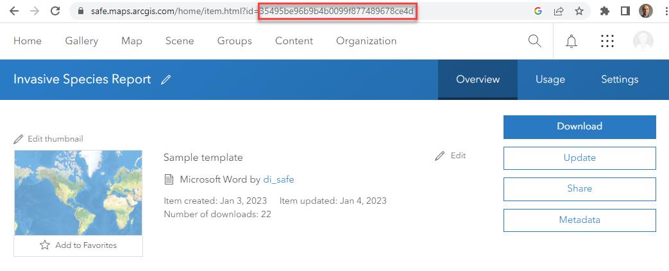The width and height of the screenshot is (669, 271).
Task: Click the share page icon in address bar
Action: point(558,12)
